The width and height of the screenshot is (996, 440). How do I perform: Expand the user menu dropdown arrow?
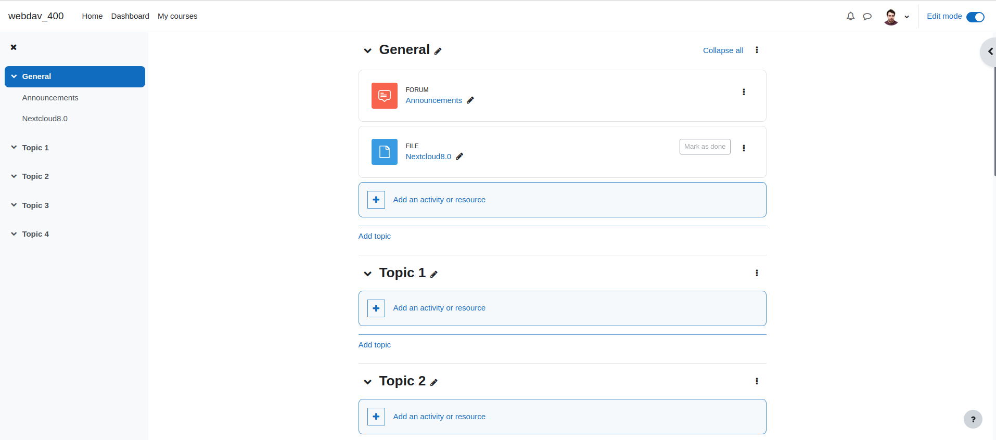pos(906,17)
